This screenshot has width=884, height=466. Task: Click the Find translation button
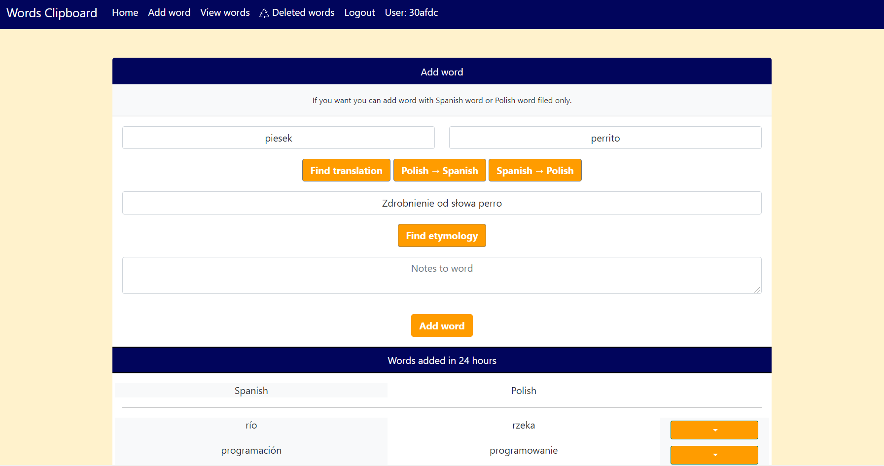pyautogui.click(x=346, y=170)
